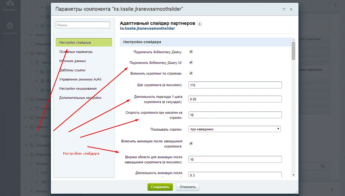
Task: Expand the XML item in the background tree
Action: coord(37,182)
